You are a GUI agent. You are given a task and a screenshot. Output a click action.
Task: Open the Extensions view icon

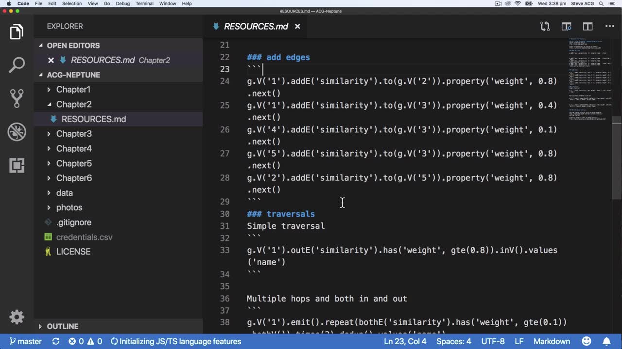[17, 165]
